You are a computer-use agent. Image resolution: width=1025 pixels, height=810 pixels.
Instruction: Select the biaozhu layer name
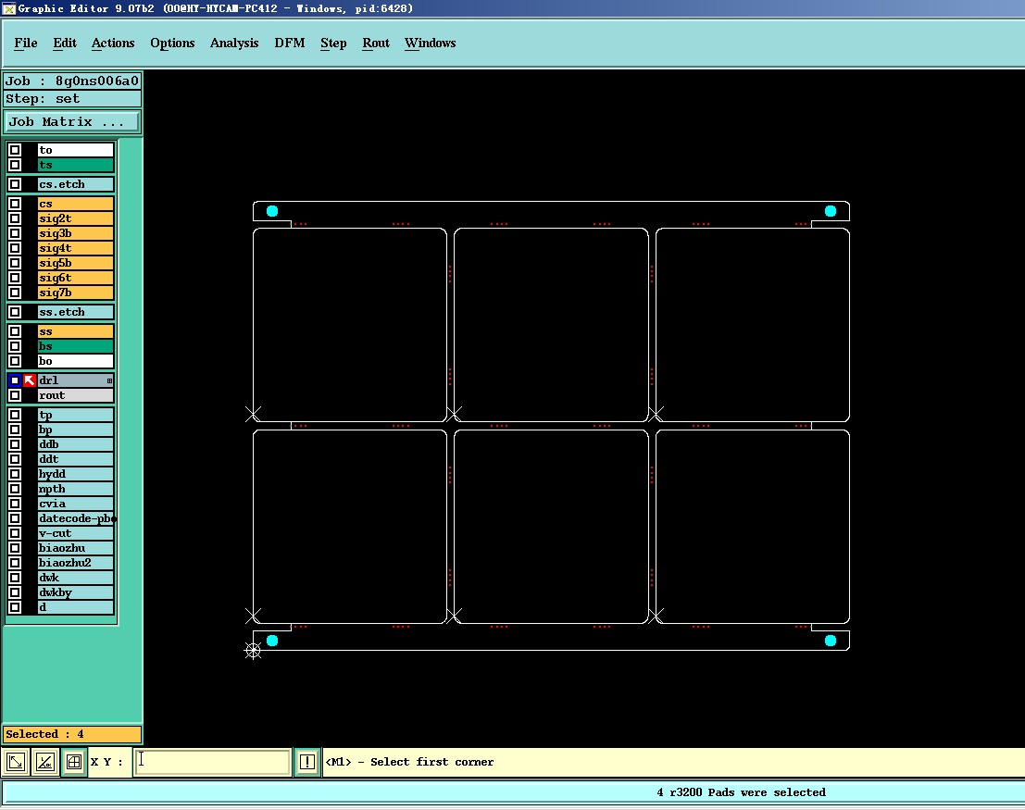point(75,548)
